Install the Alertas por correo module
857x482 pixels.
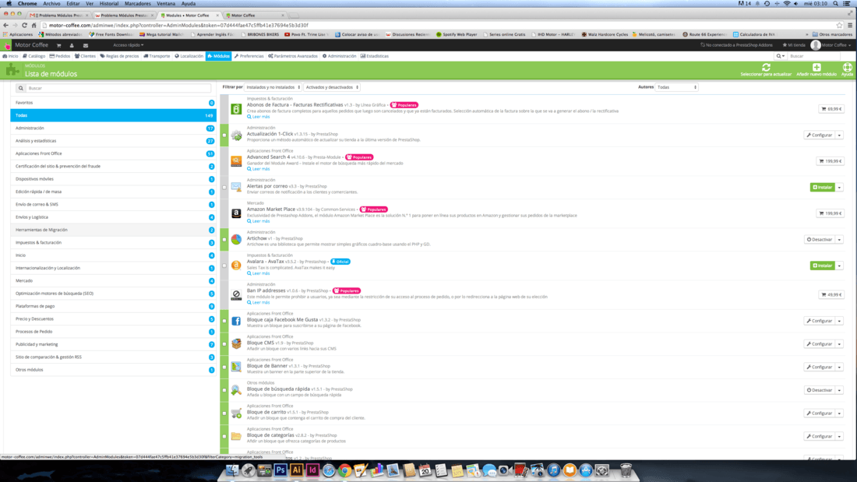coord(822,187)
